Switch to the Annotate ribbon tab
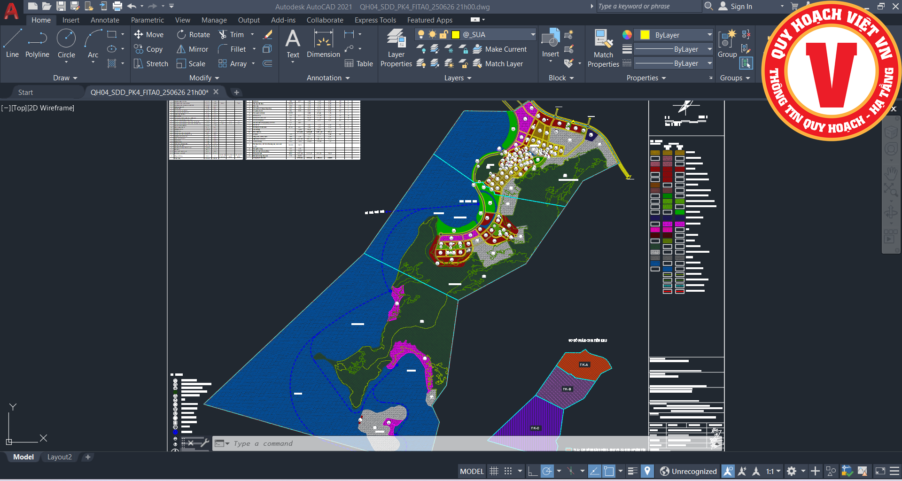Viewport: 902px width, 481px height. click(x=105, y=20)
